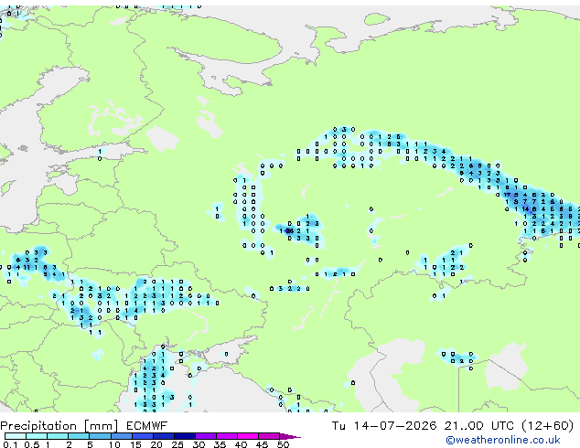Click the "(12+60)" forecast offset text
580x448 pixels.
coord(548,426)
